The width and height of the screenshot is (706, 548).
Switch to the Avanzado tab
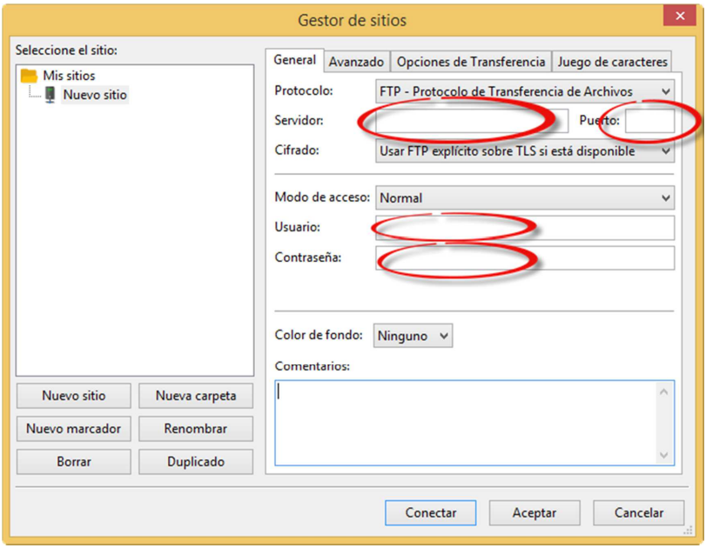356,62
